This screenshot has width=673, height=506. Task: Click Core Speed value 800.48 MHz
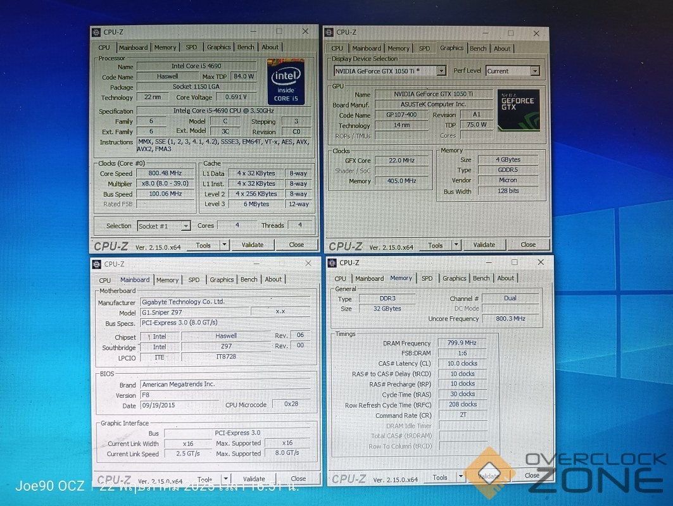pos(165,173)
